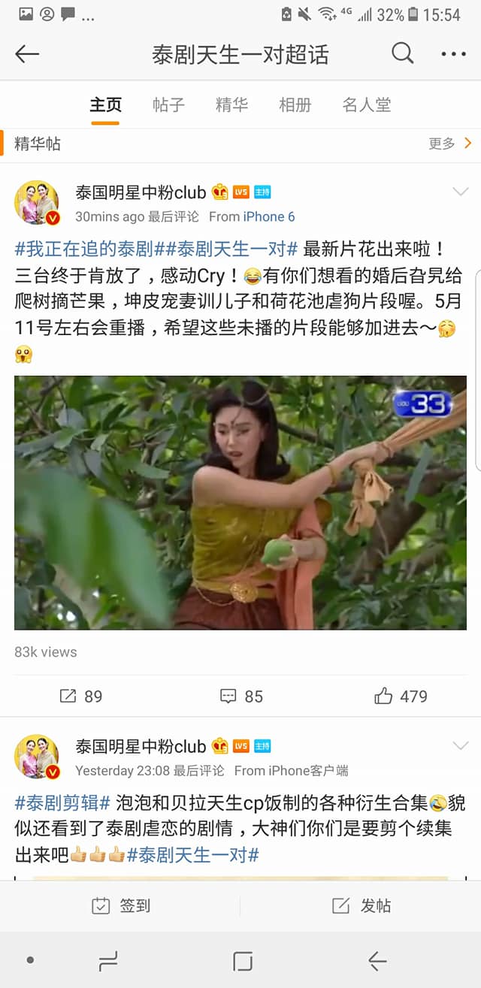481x988 pixels.
Task: Open the three-dots more options menu
Action: point(453,54)
